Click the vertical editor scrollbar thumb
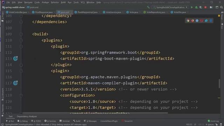Screen dimensions: 224x126 tap(219, 84)
